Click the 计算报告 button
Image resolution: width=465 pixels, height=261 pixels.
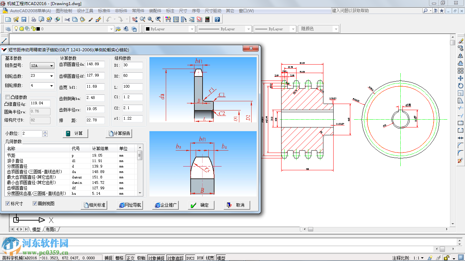coord(119,134)
